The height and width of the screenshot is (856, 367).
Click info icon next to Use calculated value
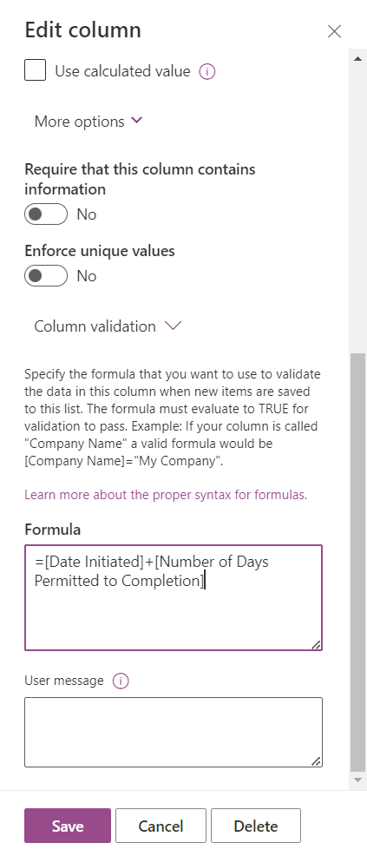(x=207, y=71)
